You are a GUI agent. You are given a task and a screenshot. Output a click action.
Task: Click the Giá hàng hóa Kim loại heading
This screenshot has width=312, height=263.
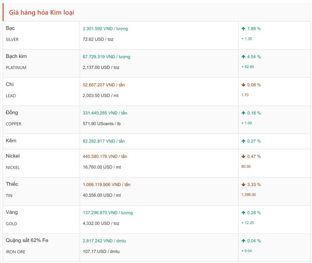[x=41, y=13]
